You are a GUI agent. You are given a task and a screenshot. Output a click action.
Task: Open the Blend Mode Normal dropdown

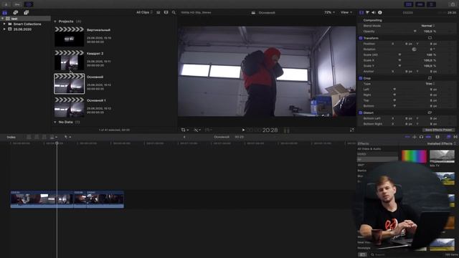(x=428, y=26)
